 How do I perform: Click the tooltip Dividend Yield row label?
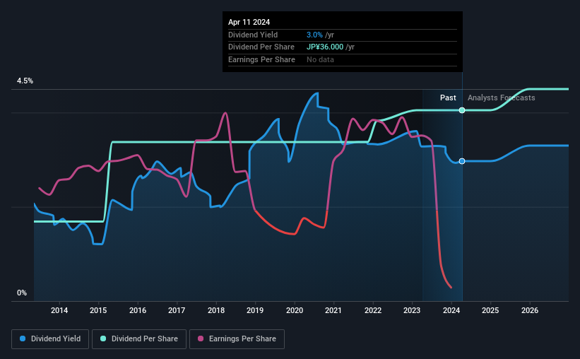253,35
